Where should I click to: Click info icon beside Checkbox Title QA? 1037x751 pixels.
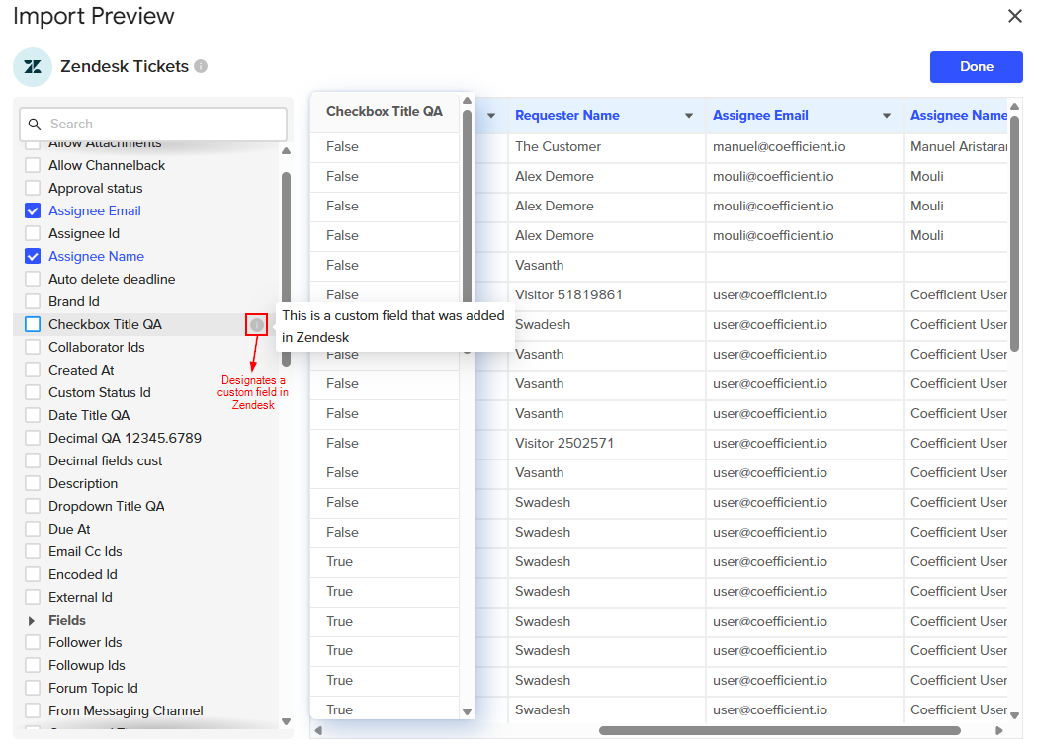pyautogui.click(x=257, y=324)
